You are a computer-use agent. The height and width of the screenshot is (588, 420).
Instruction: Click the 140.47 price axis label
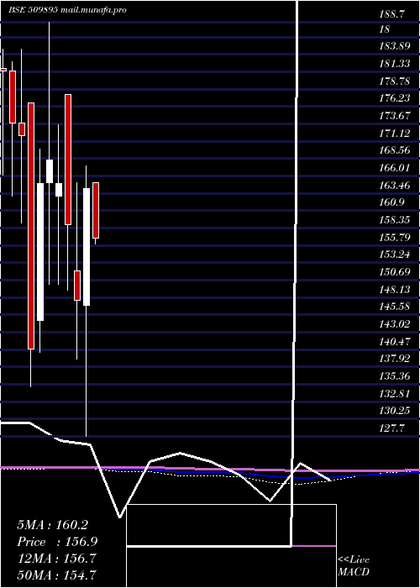(395, 342)
